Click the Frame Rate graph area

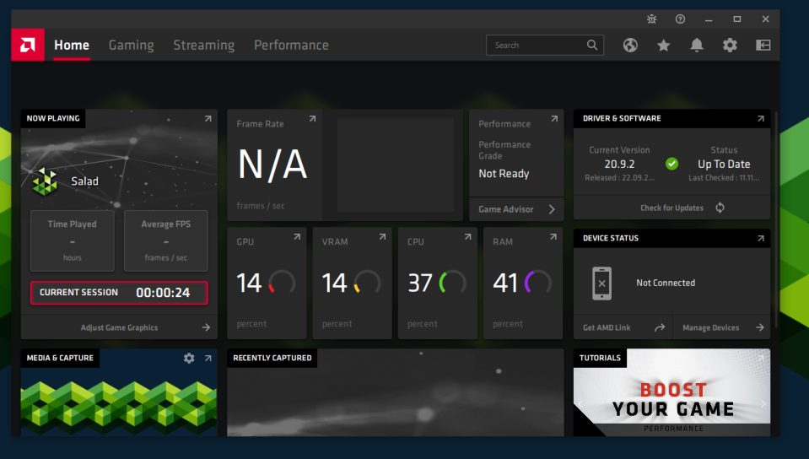click(395, 165)
